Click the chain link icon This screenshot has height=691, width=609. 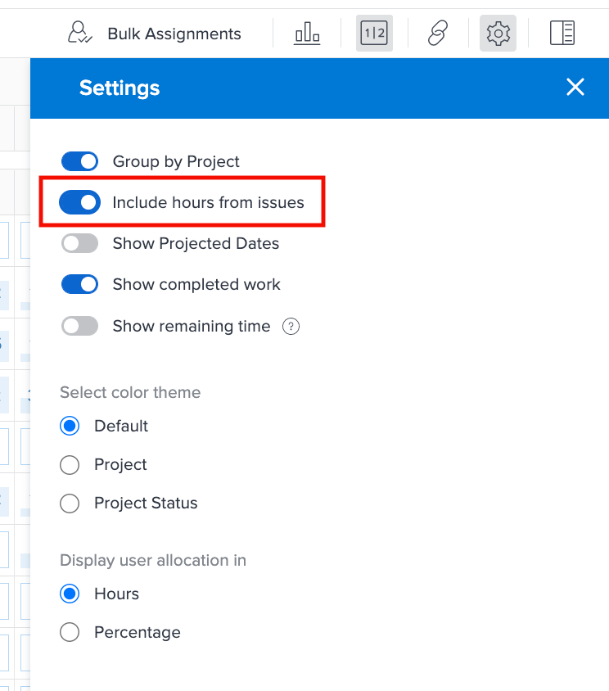tap(438, 33)
